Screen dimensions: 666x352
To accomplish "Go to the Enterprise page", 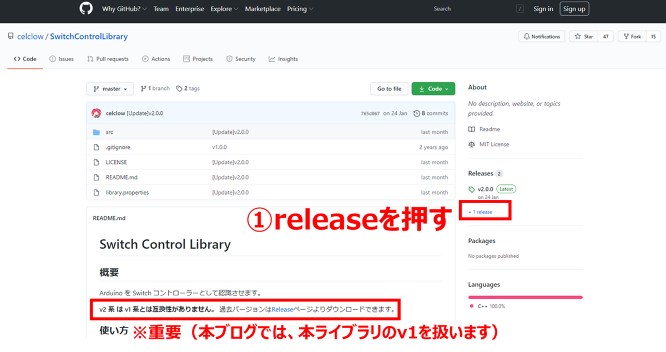I will 190,9.
